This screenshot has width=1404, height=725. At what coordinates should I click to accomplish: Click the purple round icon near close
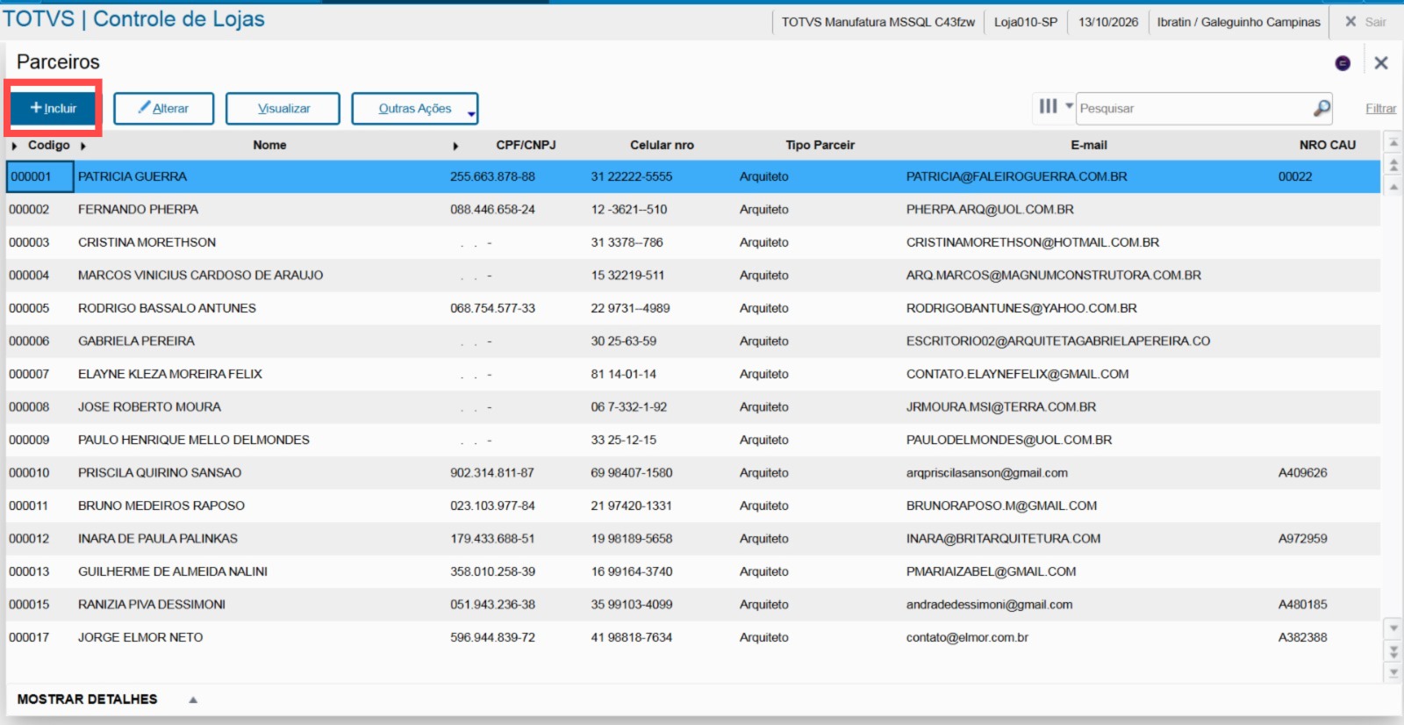click(1343, 63)
